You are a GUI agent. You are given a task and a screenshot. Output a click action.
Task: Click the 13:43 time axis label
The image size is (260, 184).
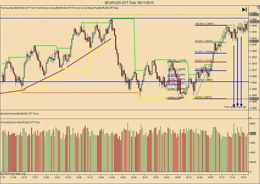click(68, 177)
